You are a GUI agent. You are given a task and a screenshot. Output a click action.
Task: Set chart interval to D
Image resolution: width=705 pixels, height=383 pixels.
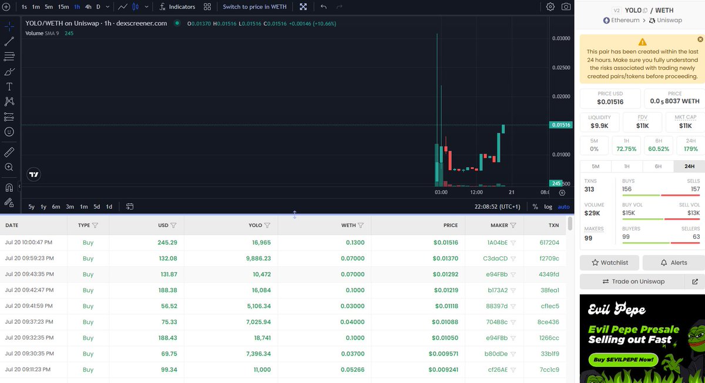(98, 7)
